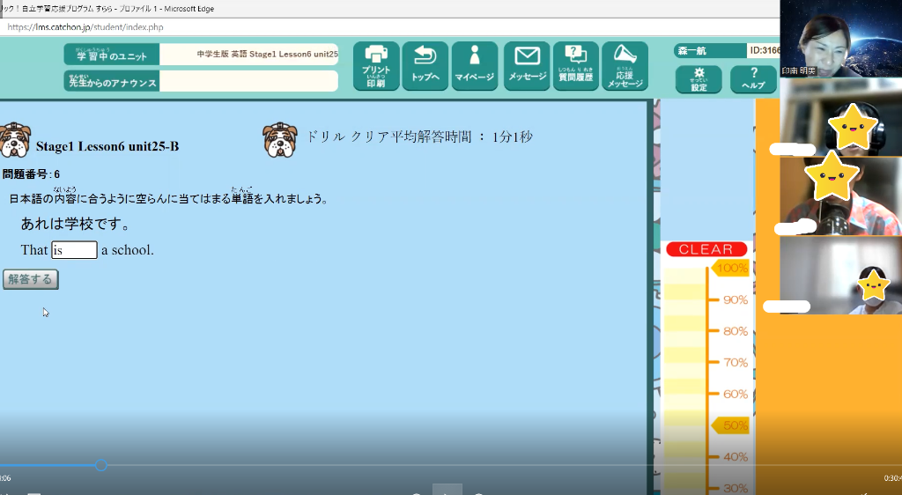
Task: Select the second participant video with headphones
Action: click(x=840, y=119)
